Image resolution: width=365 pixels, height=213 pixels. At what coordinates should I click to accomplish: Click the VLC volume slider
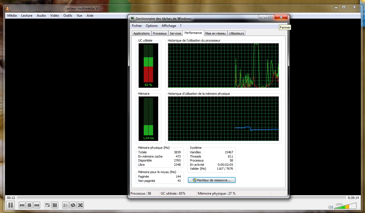(345, 206)
